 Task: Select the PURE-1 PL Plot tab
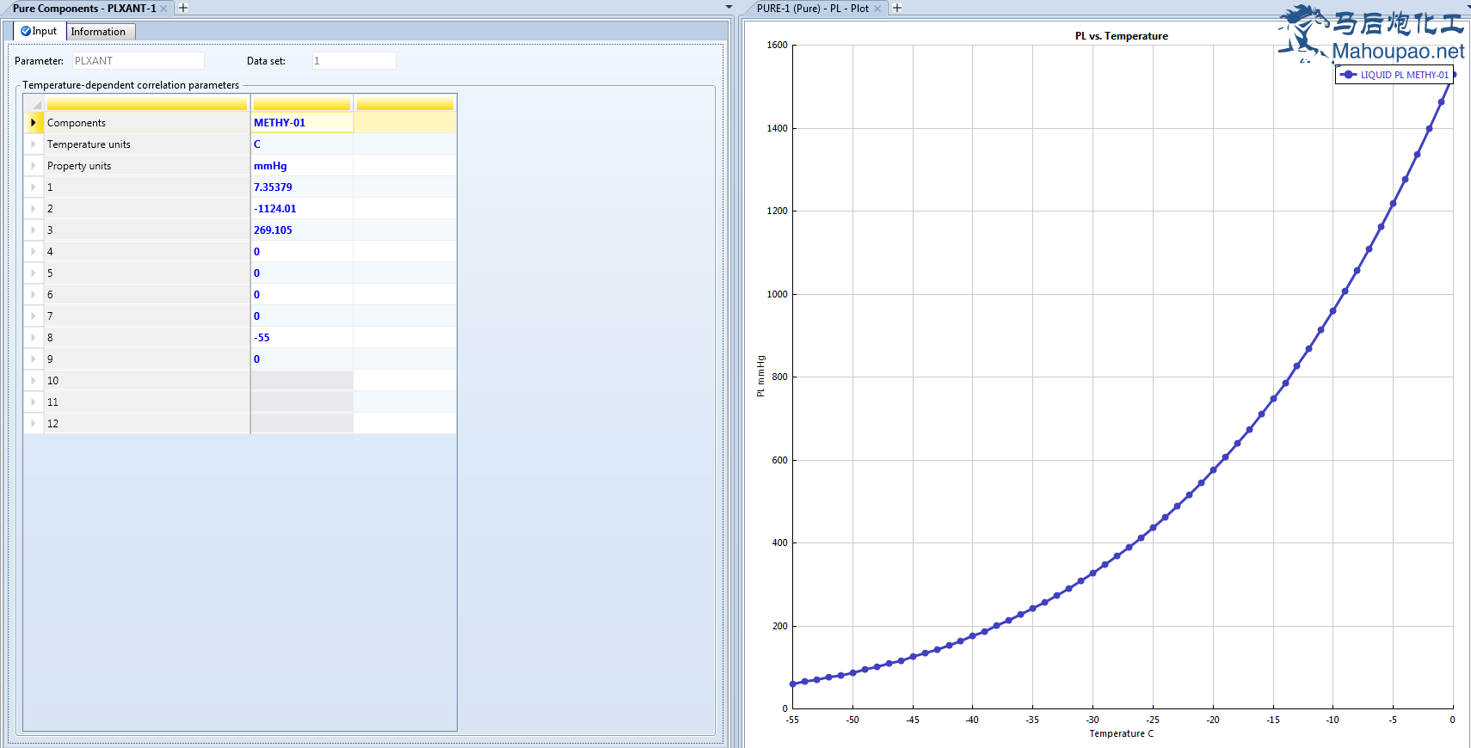(x=813, y=9)
